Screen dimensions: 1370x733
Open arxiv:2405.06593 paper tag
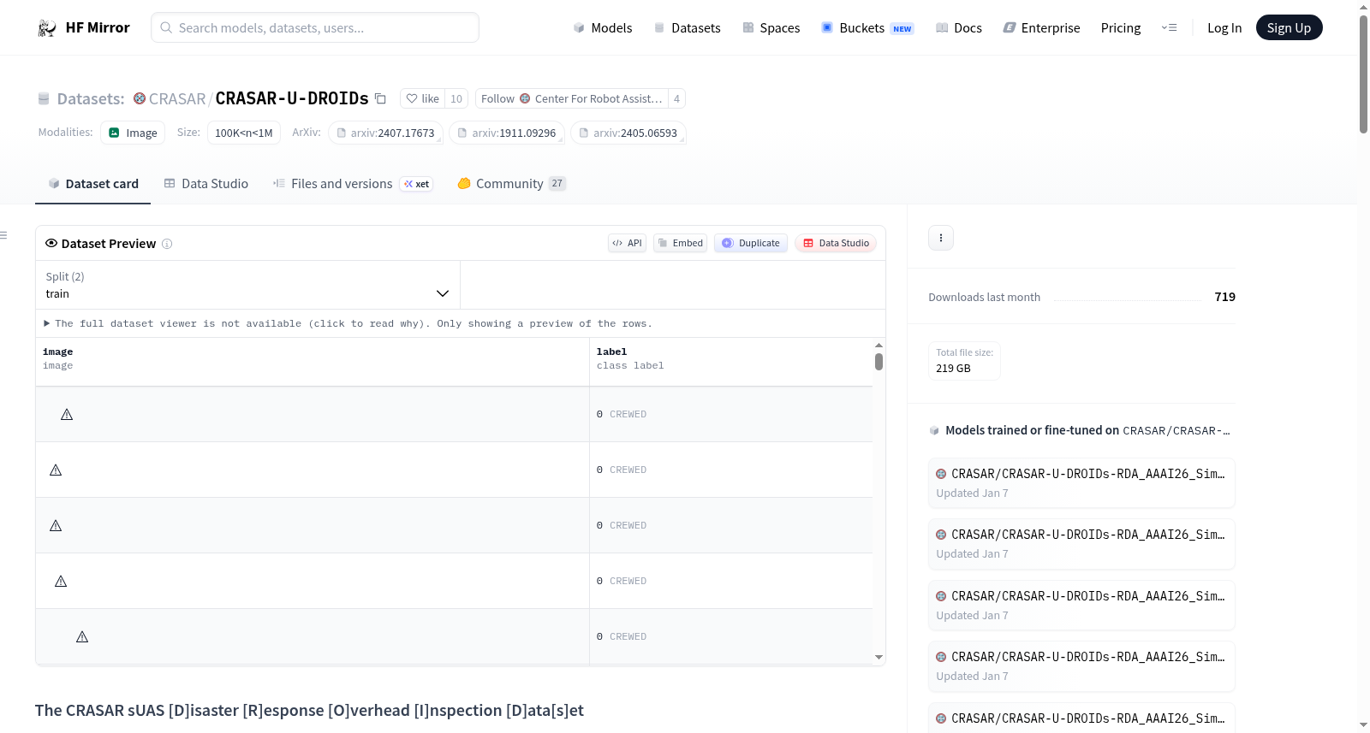pyautogui.click(x=628, y=133)
